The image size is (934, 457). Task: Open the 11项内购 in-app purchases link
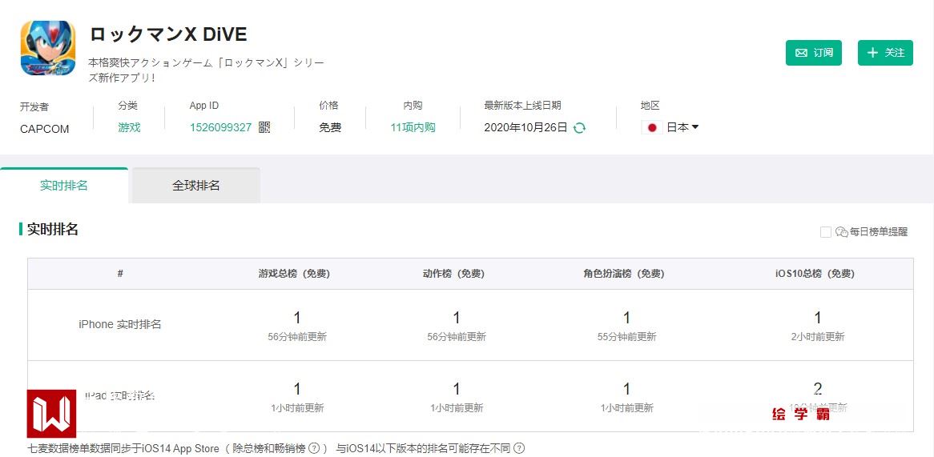tap(413, 127)
